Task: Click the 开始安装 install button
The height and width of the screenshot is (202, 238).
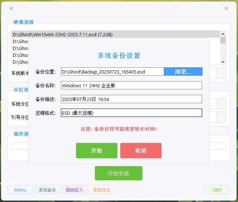Action: (118, 173)
